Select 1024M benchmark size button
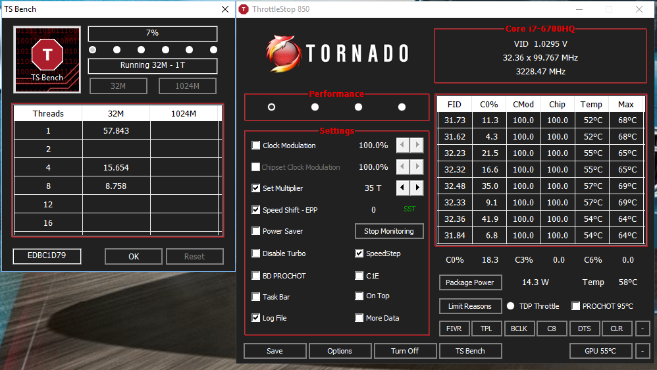Screen dimensions: 657x370 click(188, 86)
